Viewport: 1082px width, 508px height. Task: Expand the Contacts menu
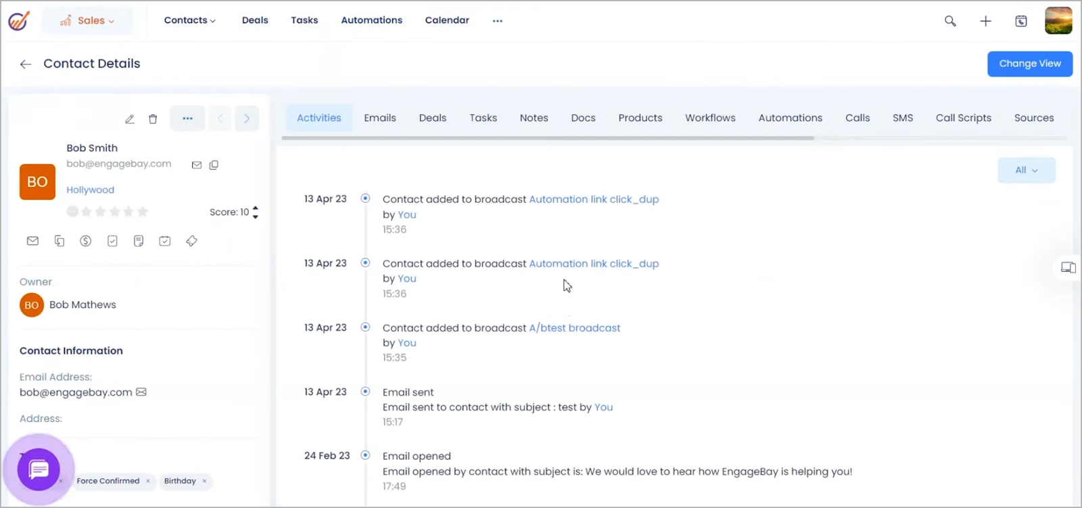pos(190,20)
